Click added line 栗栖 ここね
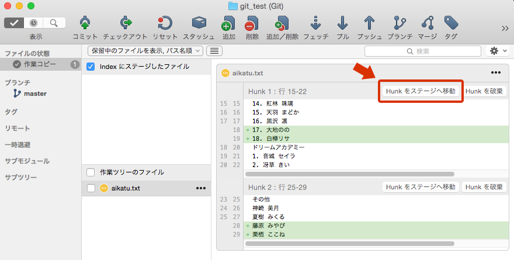The height and width of the screenshot is (260, 514). pos(376,234)
